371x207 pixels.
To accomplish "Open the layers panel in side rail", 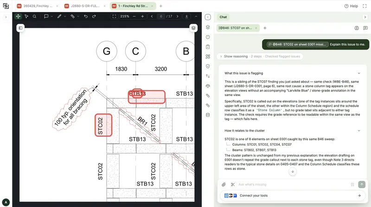I will (208, 27).
